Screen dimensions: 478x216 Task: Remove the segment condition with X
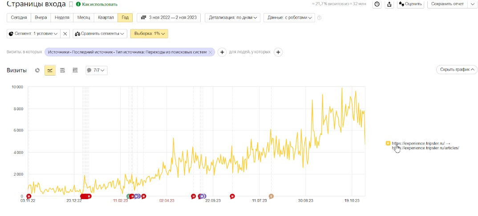pyautogui.click(x=65, y=34)
